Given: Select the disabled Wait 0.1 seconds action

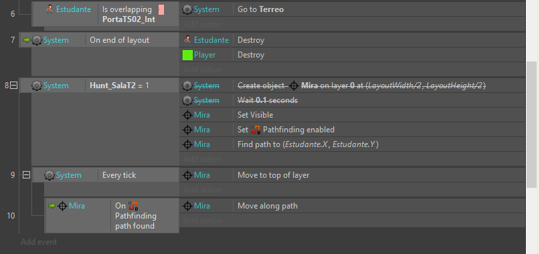Looking at the screenshot, I should click(x=352, y=100).
